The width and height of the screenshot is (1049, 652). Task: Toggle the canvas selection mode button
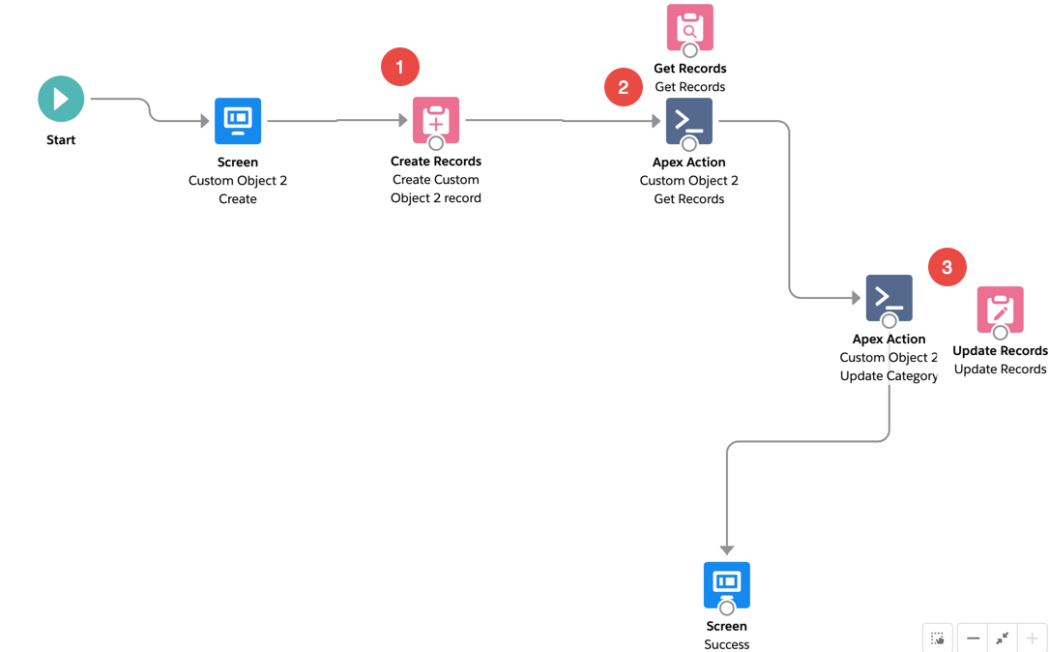938,638
